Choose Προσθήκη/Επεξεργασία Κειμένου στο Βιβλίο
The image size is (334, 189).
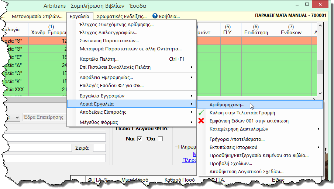pyautogui.click(x=260, y=156)
